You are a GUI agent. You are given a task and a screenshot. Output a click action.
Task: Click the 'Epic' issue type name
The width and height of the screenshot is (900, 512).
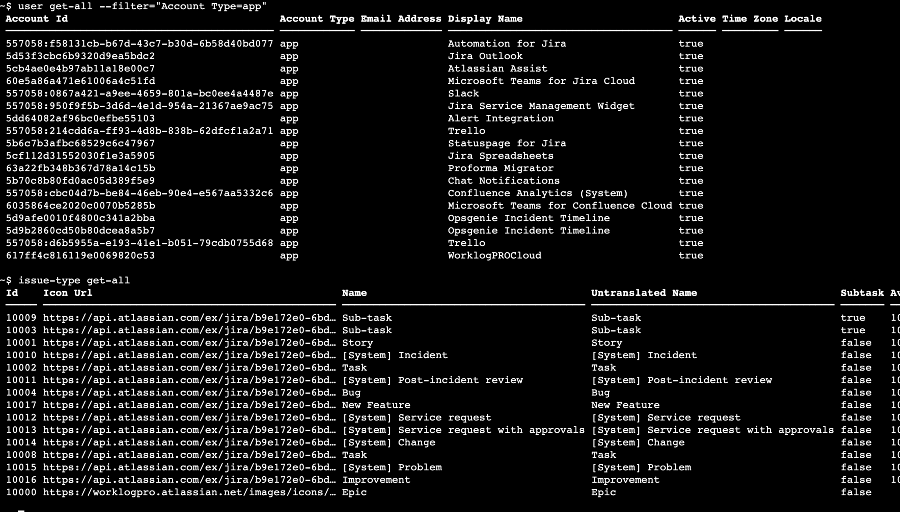(x=354, y=492)
